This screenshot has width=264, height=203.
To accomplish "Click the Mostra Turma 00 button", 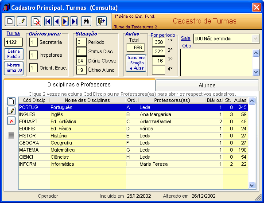I will 14,68.
